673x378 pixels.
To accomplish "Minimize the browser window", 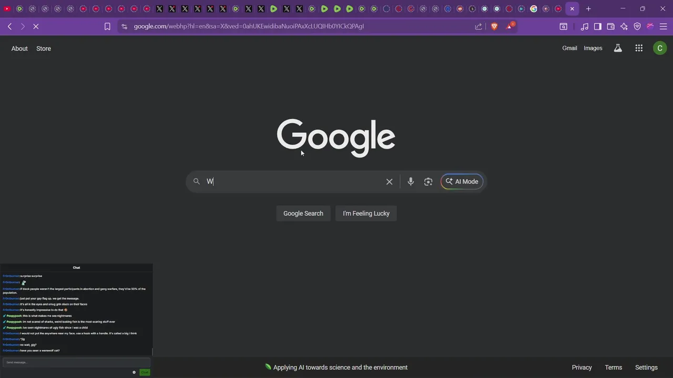I will [x=623, y=9].
